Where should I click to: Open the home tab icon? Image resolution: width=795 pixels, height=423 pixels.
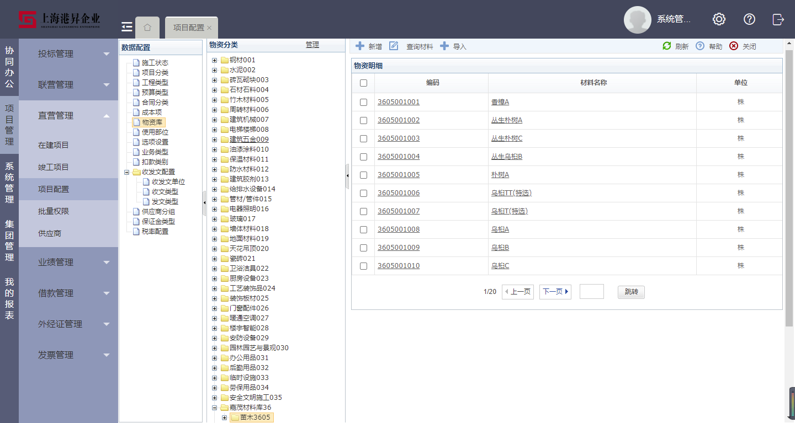(147, 27)
